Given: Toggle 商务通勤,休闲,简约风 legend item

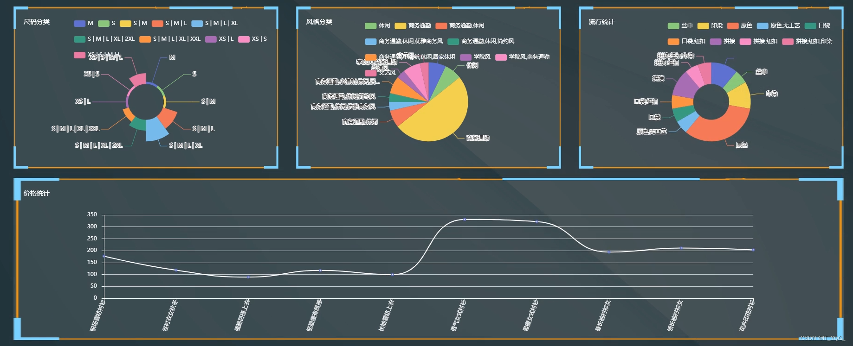Looking at the screenshot, I should [x=481, y=41].
